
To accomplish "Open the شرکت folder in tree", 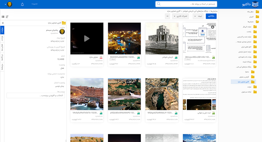I will tap(252, 87).
